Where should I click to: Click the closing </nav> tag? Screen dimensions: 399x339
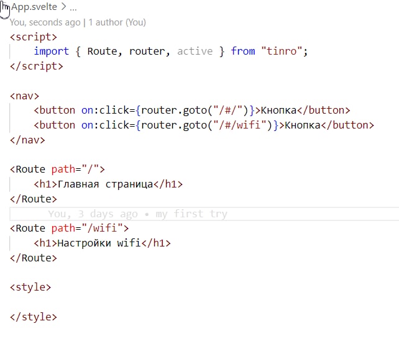(x=27, y=140)
